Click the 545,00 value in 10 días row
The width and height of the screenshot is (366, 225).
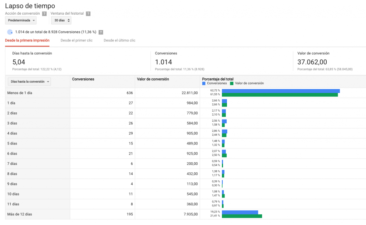click(x=192, y=194)
